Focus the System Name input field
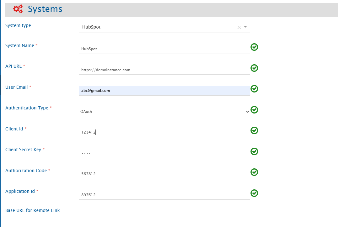This screenshot has width=338, height=227. (164, 49)
